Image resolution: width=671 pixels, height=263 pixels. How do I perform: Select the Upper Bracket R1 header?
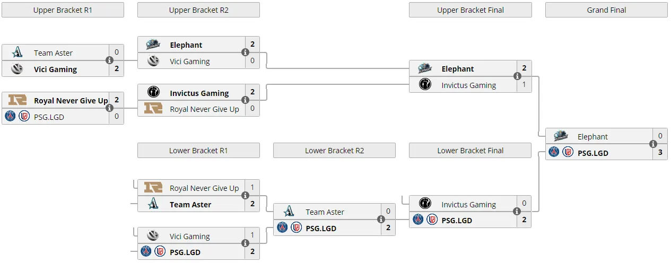[63, 10]
